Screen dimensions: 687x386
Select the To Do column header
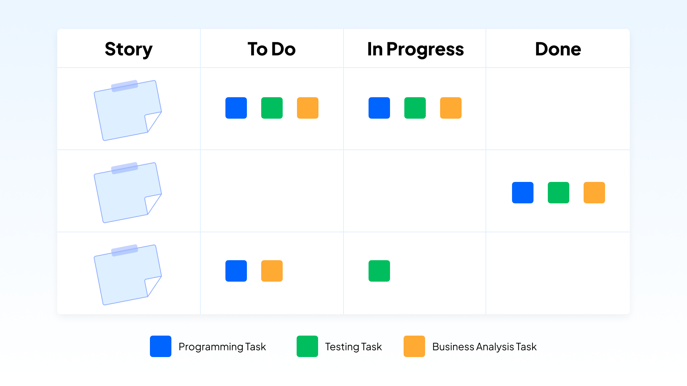pos(272,49)
